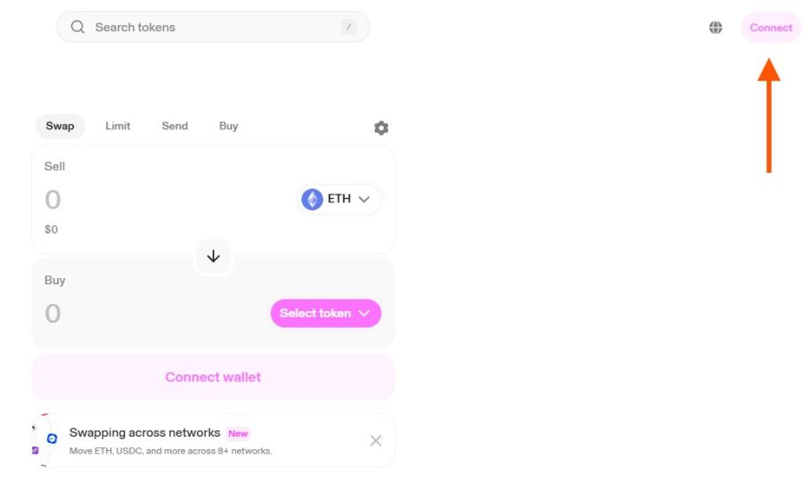Click the magnifier icon in the search bar
Viewport: 802px width, 483px height.
pyautogui.click(x=78, y=27)
